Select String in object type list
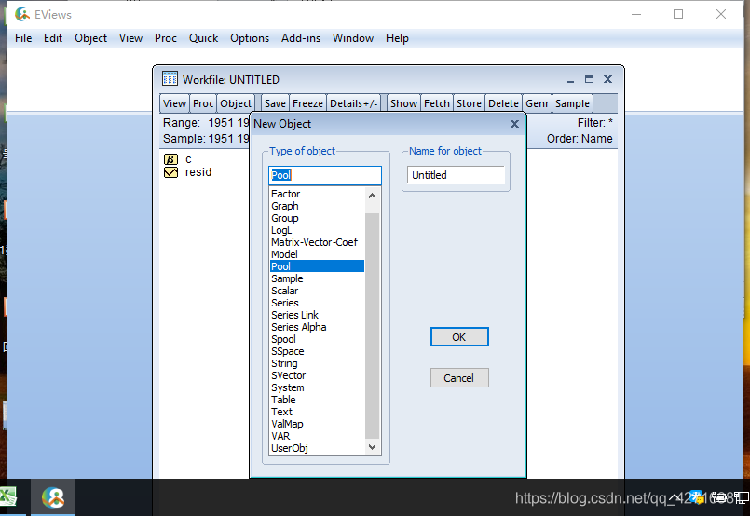Viewport: 750px width, 516px height. coord(316,363)
